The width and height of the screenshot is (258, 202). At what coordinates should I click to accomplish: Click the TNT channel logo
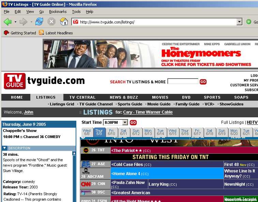click(x=86, y=150)
